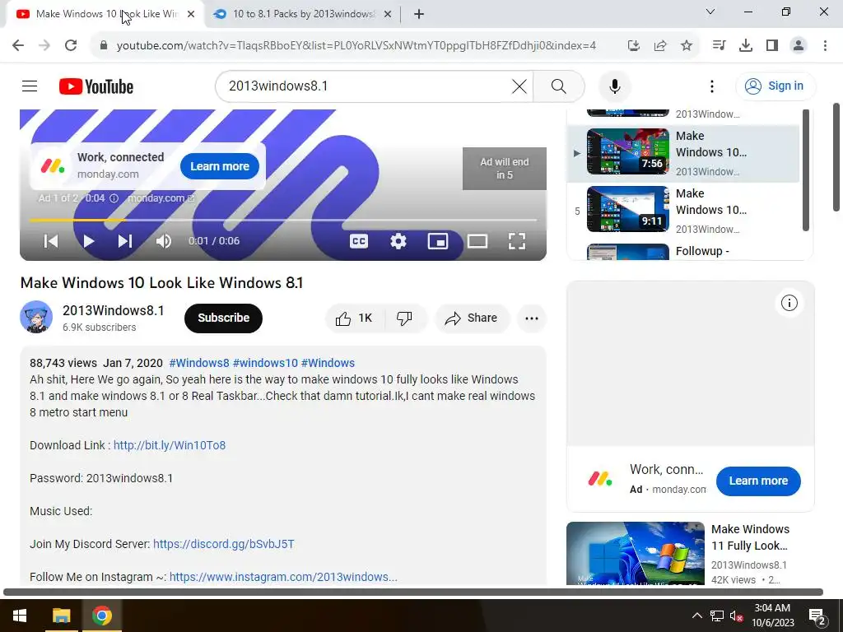Open the 2013Windows8.1 channel name link
The image size is (843, 632).
coord(113,310)
